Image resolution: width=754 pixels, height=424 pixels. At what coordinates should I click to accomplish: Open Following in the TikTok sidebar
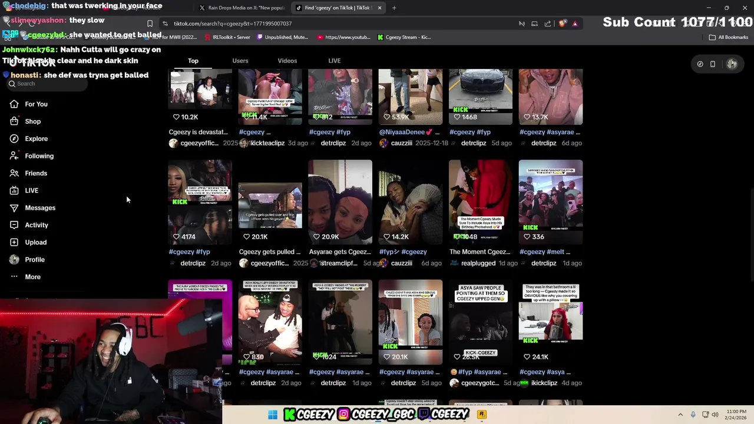[x=39, y=156]
